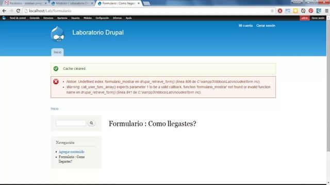The width and height of the screenshot is (330, 185).
Task: Click the Inicio breadcrumb link
Action: pos(55,108)
